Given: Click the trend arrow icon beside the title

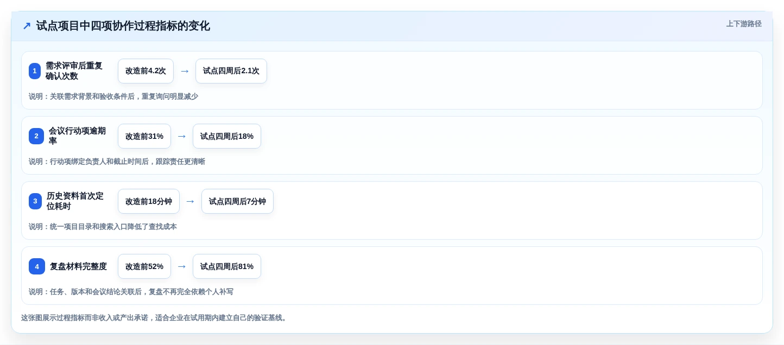Looking at the screenshot, I should (x=27, y=26).
